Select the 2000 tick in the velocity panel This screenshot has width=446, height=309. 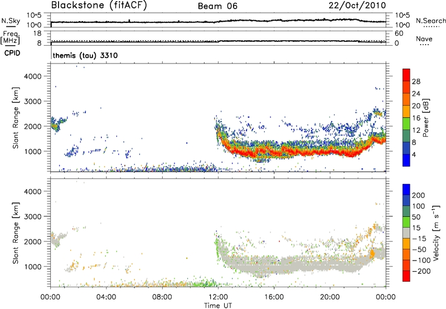click(x=33, y=242)
